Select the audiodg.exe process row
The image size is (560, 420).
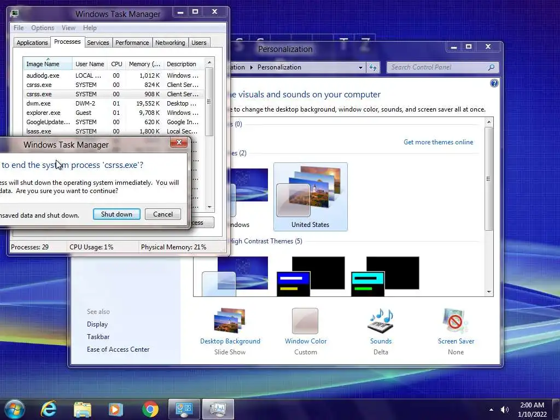tap(114, 75)
